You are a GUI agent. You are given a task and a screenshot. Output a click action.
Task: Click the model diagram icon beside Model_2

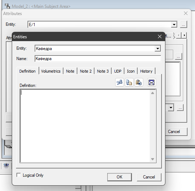click(7, 6)
